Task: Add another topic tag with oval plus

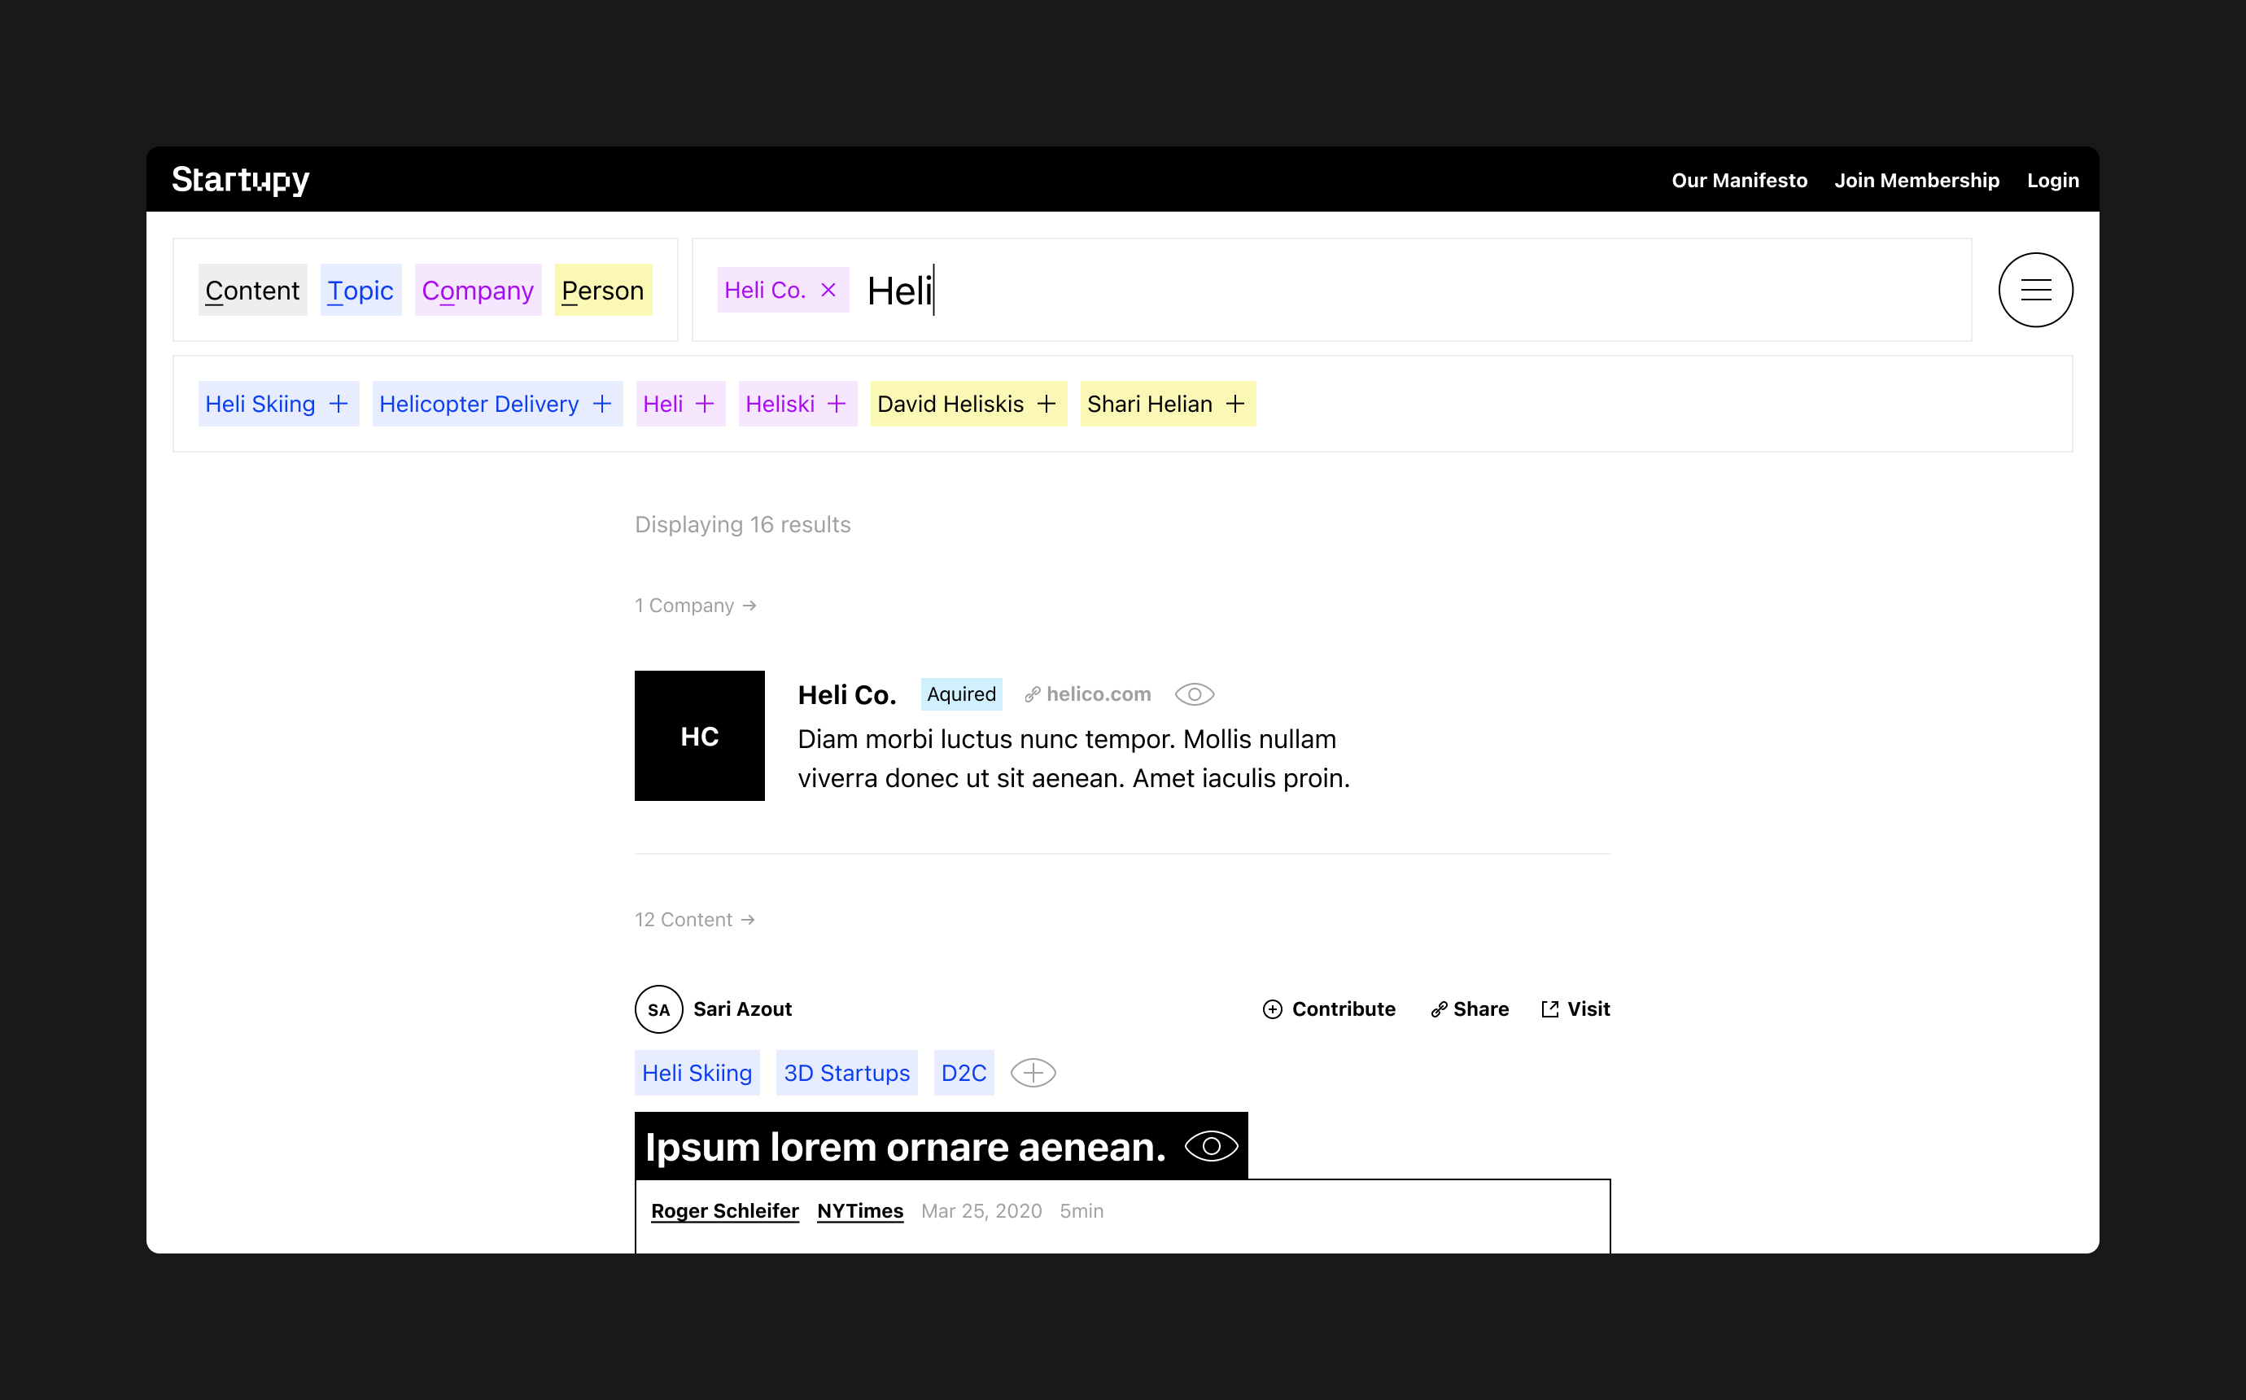Action: coord(1033,1073)
